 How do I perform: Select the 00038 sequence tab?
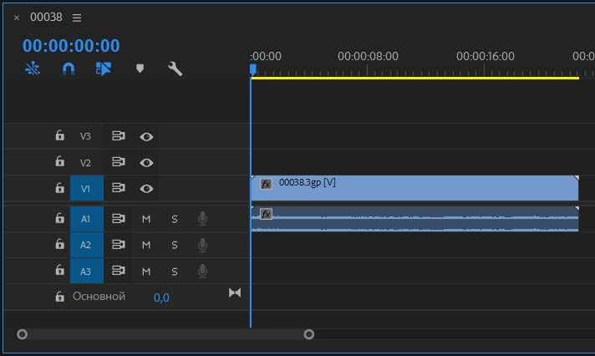tap(46, 17)
